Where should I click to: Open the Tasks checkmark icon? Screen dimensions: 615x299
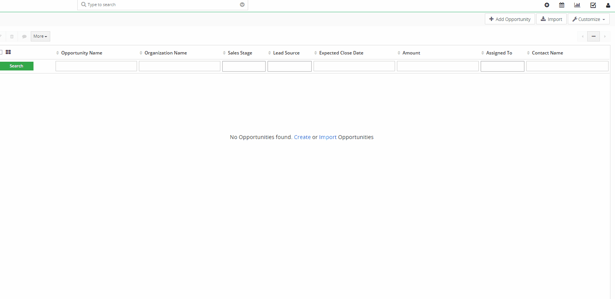pos(593,5)
